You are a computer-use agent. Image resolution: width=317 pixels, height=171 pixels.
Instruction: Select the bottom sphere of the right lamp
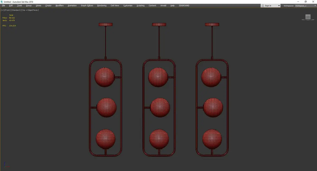[x=212, y=139]
